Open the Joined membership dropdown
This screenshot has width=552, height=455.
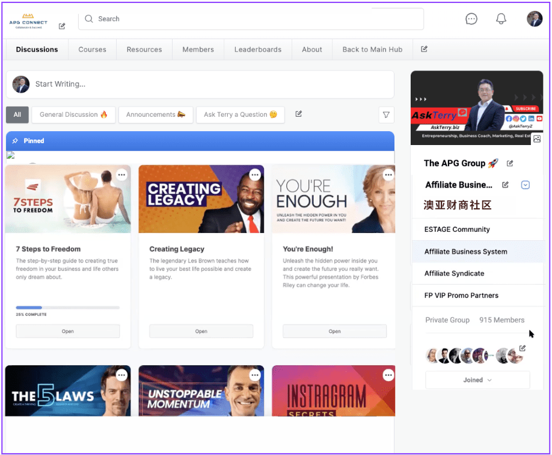tap(477, 380)
